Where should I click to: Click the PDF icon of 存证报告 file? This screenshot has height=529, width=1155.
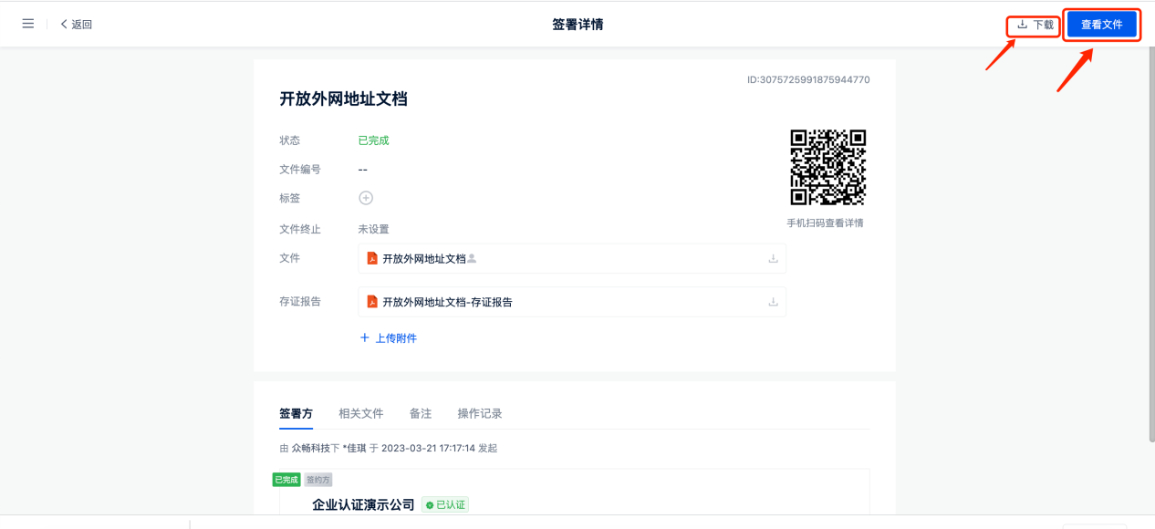click(x=372, y=302)
